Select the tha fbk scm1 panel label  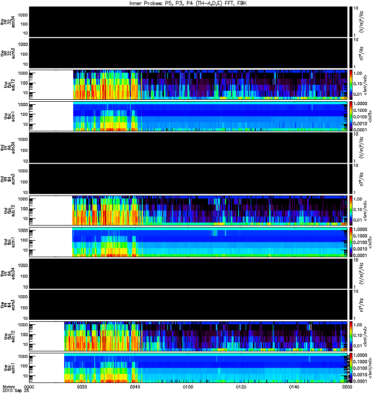click(x=10, y=116)
